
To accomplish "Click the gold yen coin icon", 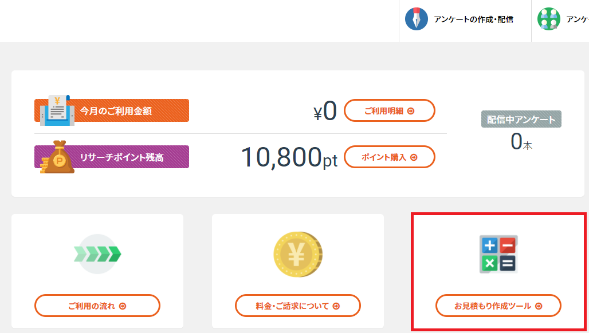I will click(x=298, y=254).
